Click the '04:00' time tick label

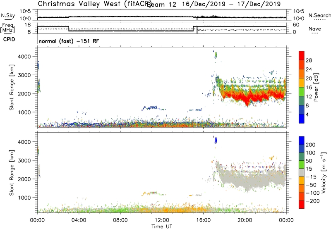(x=79, y=220)
